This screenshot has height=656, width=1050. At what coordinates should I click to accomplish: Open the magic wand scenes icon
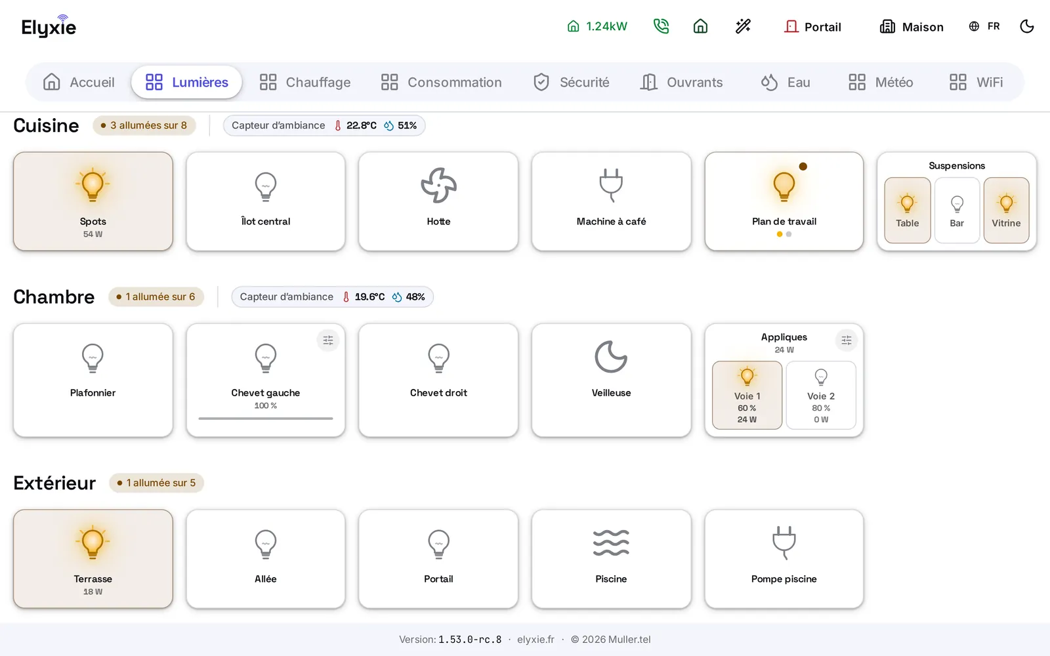[x=743, y=26]
